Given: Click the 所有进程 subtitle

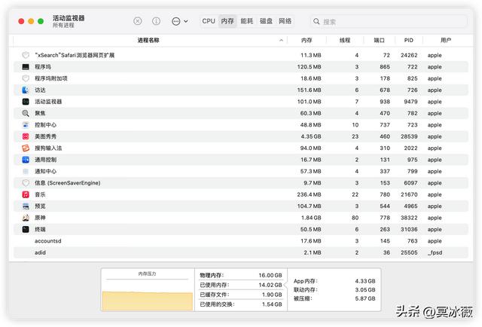Looking at the screenshot, I should coord(63,26).
